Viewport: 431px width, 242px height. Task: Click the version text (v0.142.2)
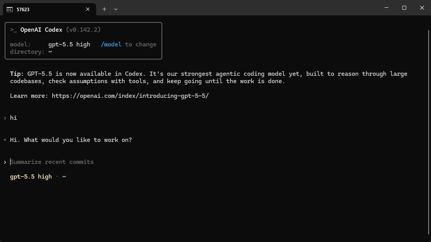click(x=83, y=30)
